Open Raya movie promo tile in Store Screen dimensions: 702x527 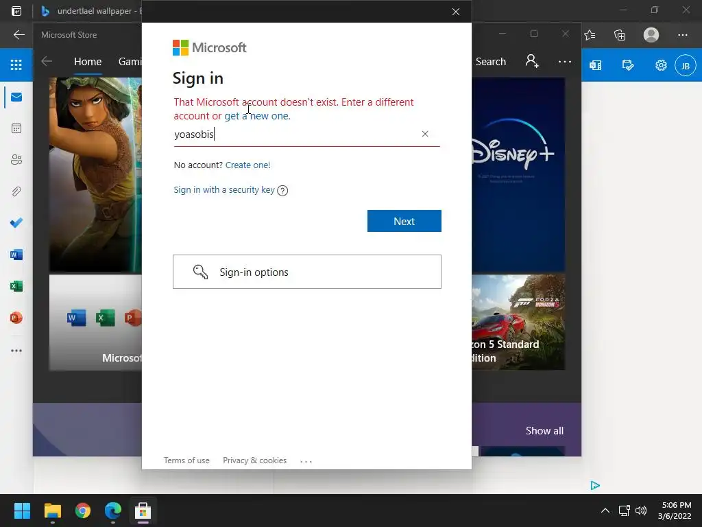[x=95, y=175]
